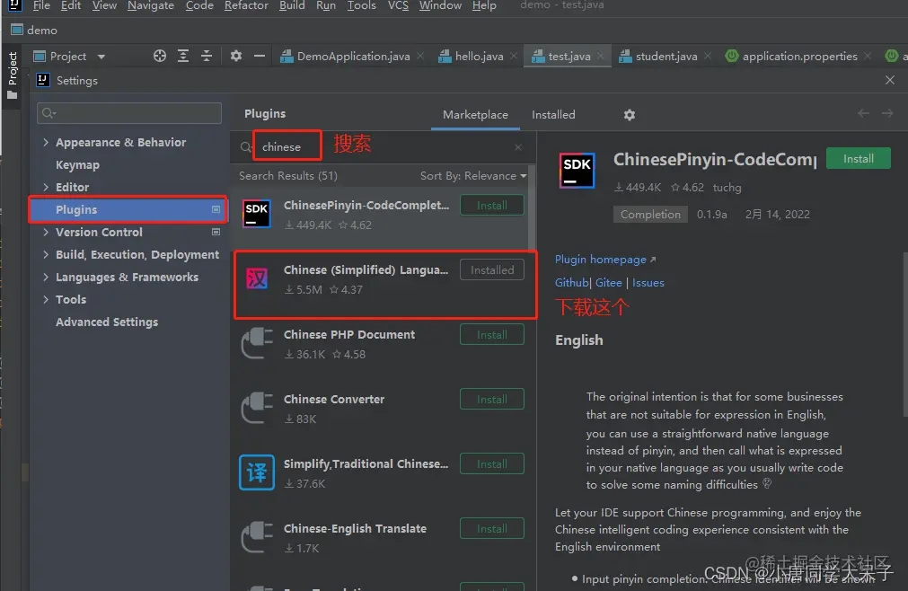Viewport: 908px width, 591px height.
Task: Close the hello.java editor tab
Action: tap(514, 56)
